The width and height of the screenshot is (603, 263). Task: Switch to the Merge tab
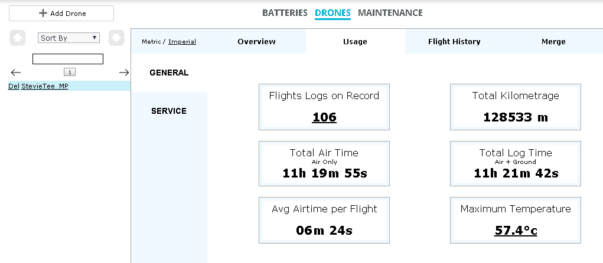[x=553, y=41]
